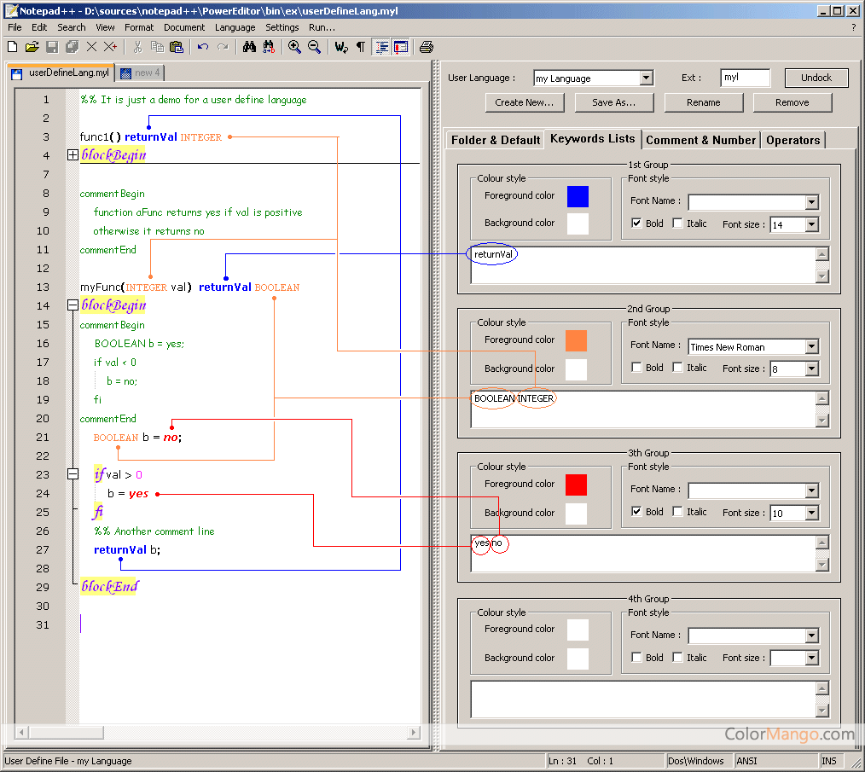
Task: Click the Zoom in magnifier icon
Action: tap(294, 47)
